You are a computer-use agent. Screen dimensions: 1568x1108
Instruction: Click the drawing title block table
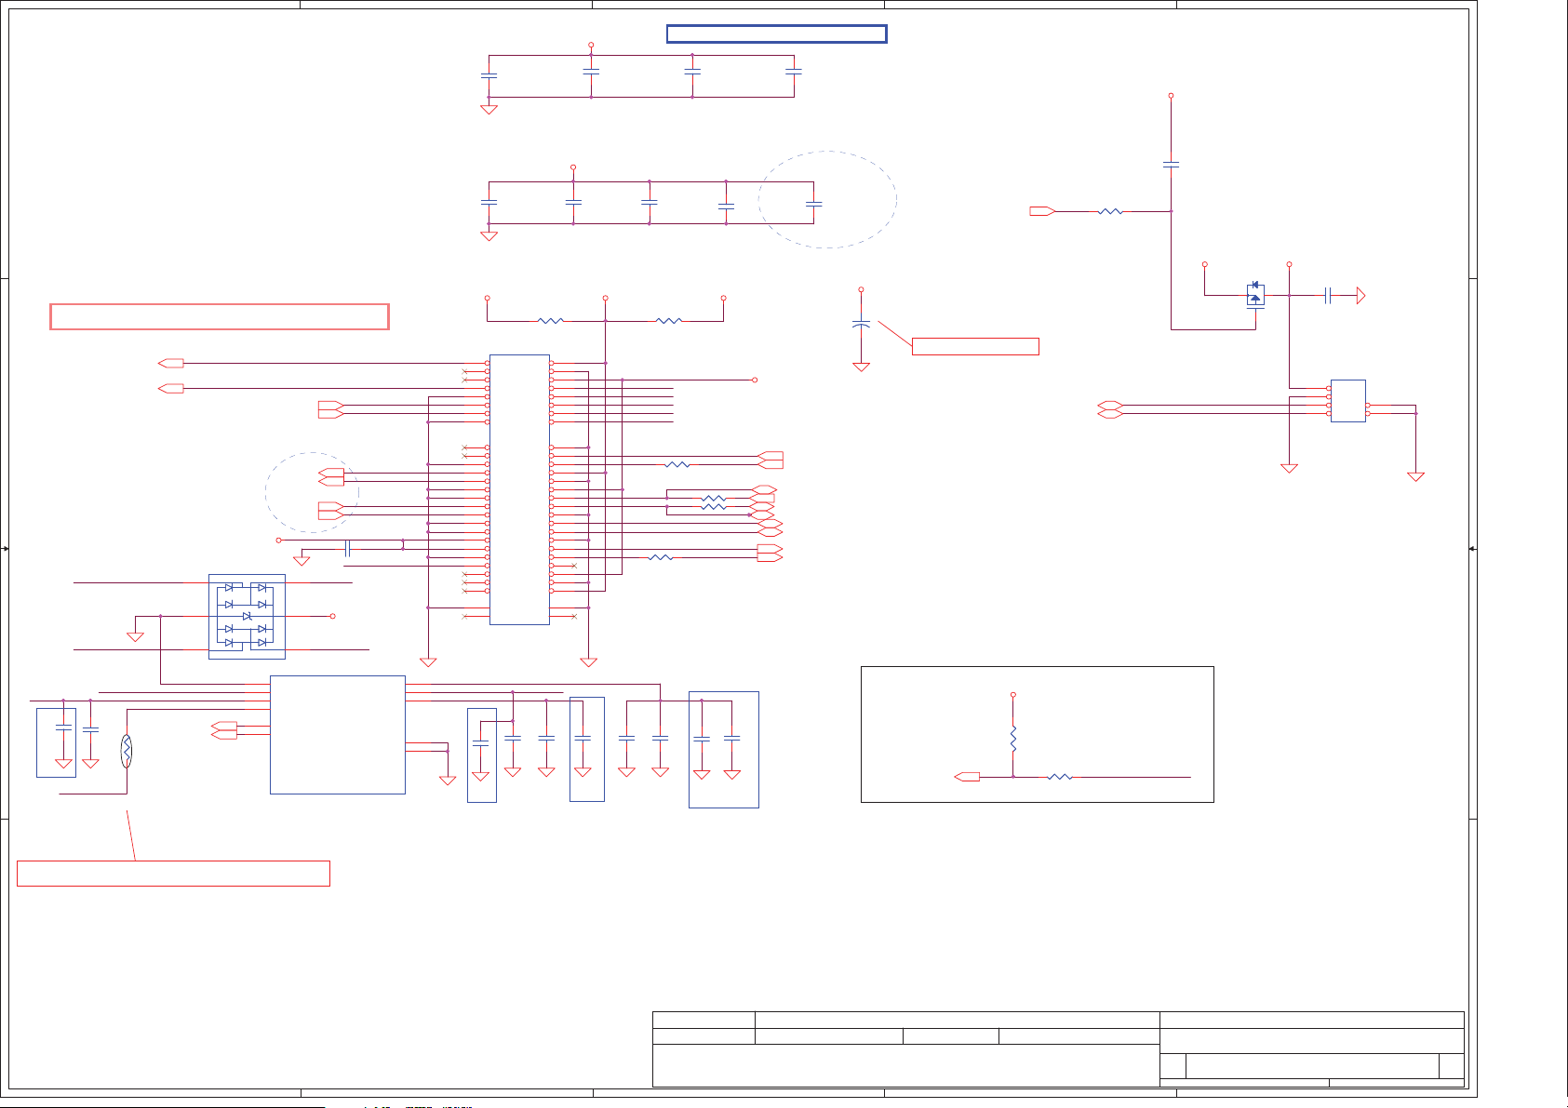pos(1058,1049)
